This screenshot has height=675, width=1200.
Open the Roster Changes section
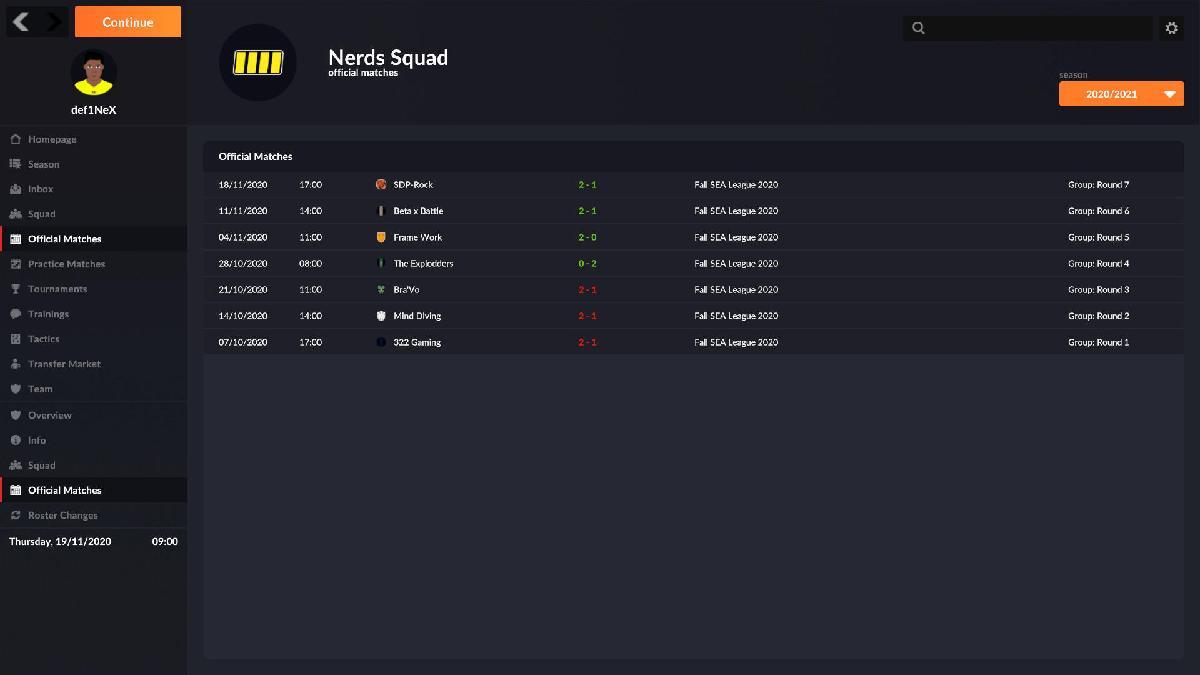pyautogui.click(x=62, y=515)
